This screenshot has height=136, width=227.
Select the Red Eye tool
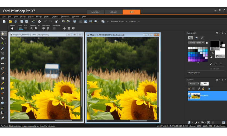pyautogui.click(x=3, y=63)
